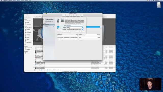Open the Fichier menu
This screenshot has width=163, height=92.
pos(14,1)
